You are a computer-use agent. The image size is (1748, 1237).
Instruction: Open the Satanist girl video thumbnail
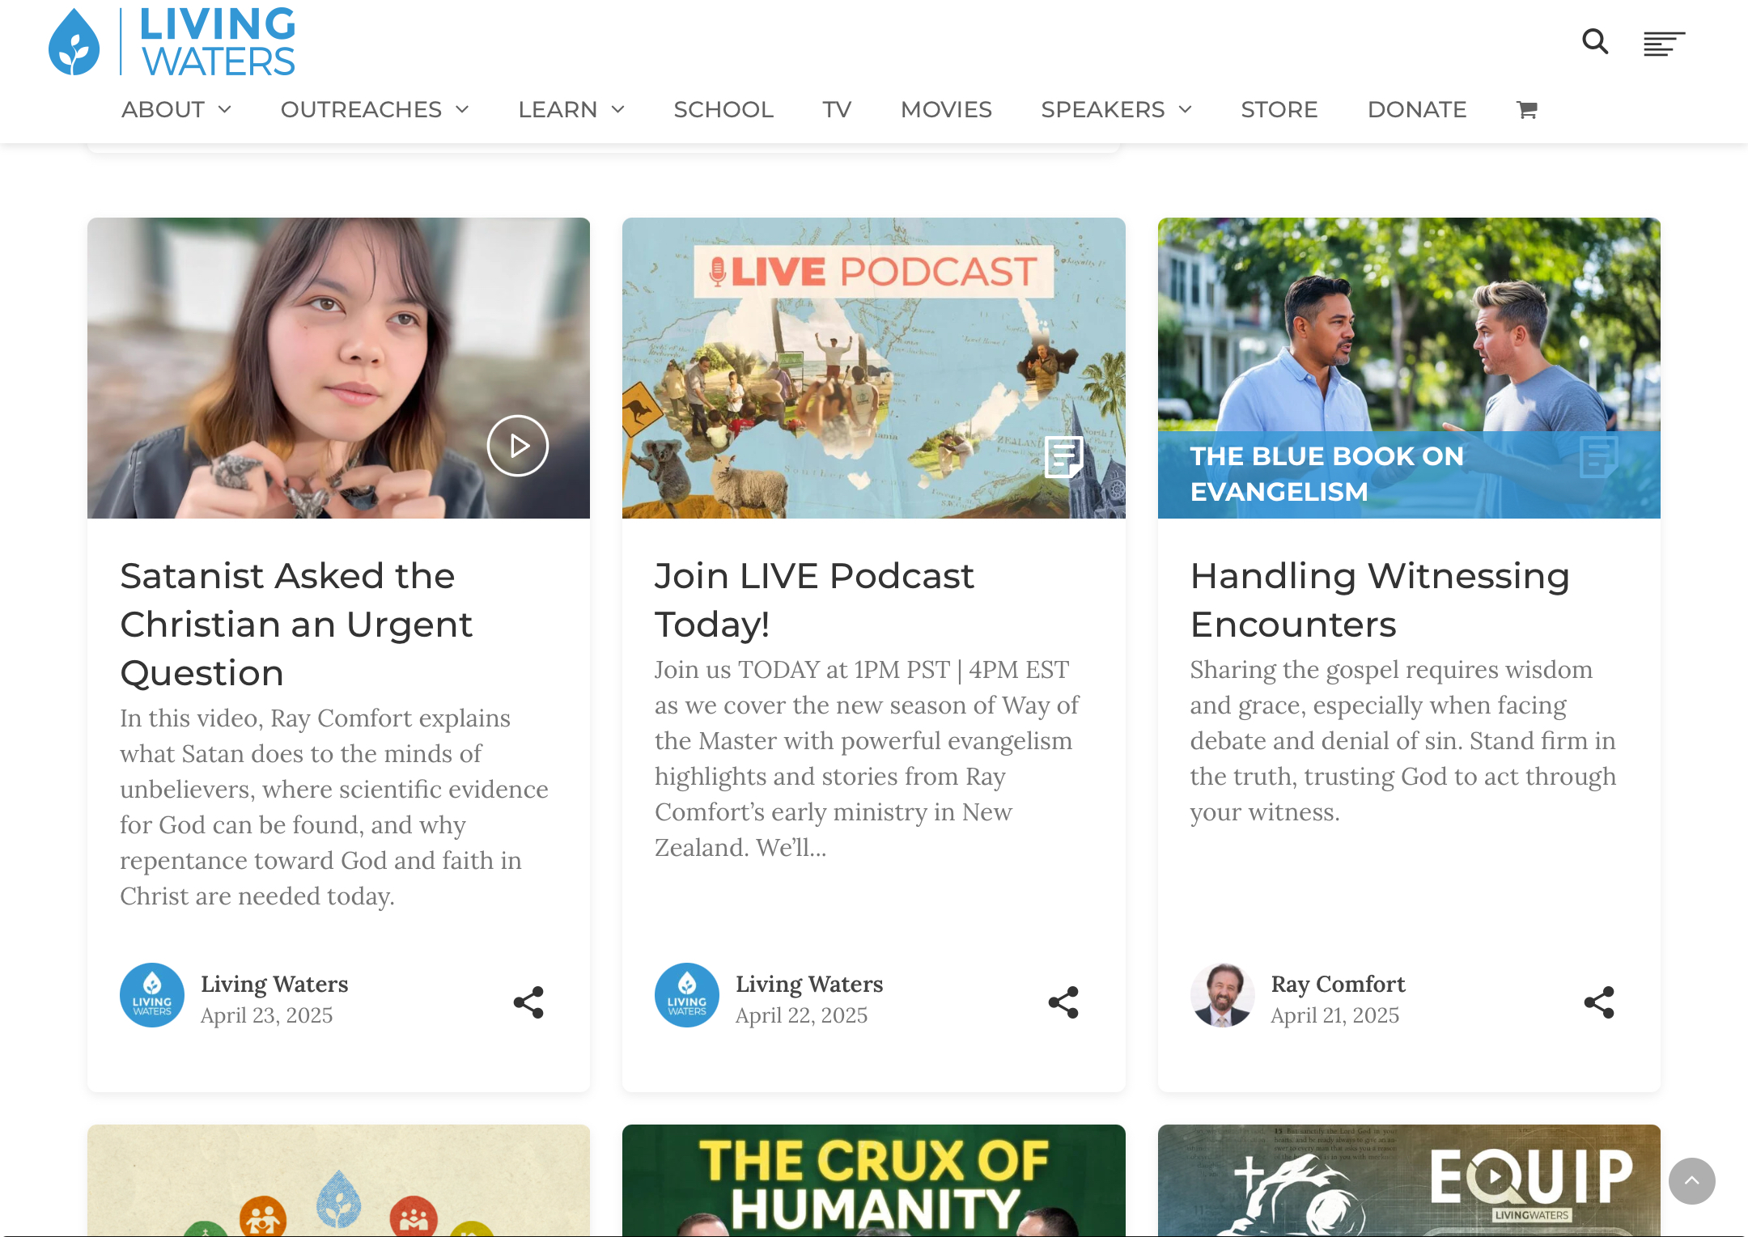tap(338, 368)
